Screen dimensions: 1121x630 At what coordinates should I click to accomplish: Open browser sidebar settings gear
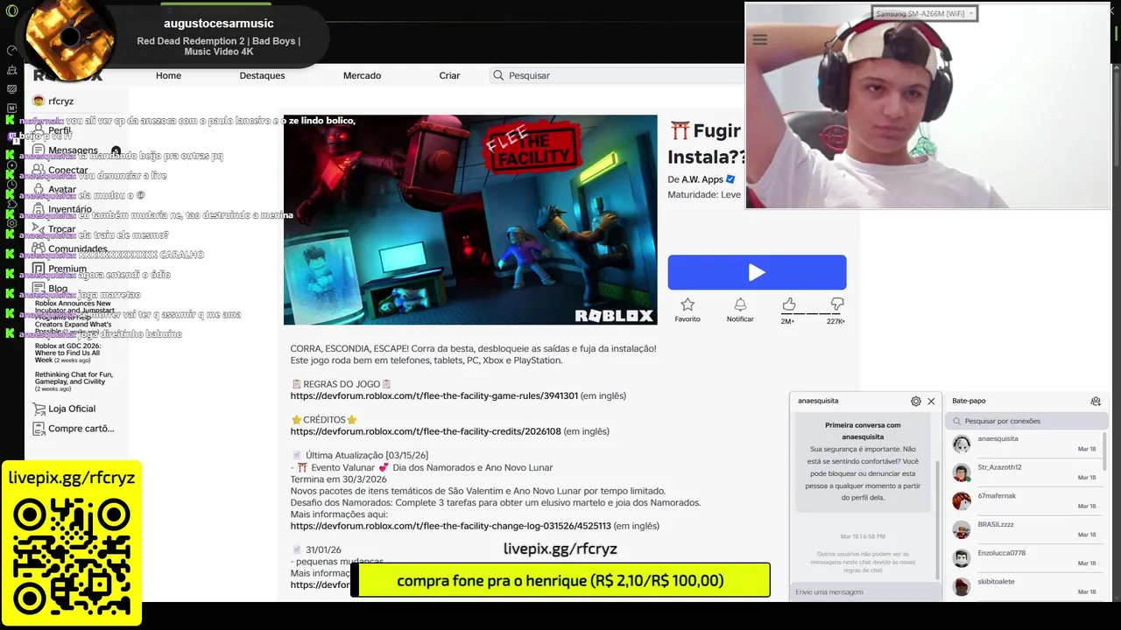[11, 223]
